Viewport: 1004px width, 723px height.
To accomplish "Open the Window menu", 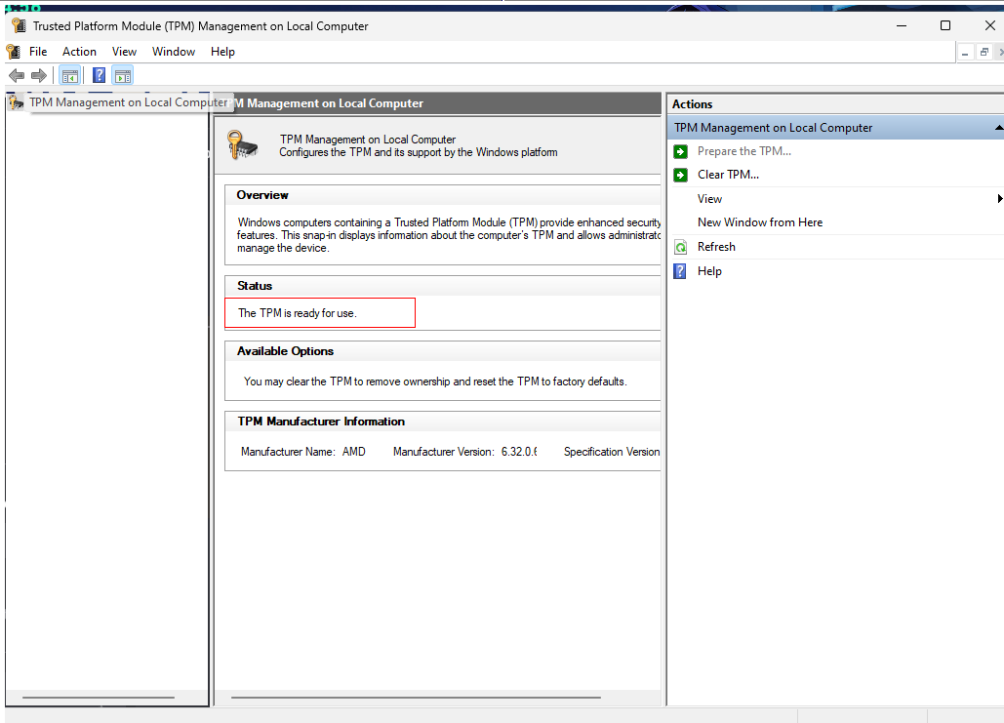I will [x=174, y=52].
